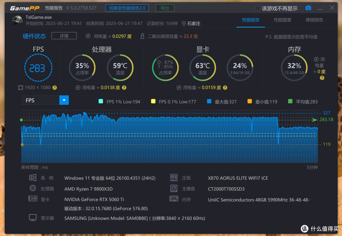Click the VRAM 24% gauge
The image size is (342, 236).
coord(240,68)
